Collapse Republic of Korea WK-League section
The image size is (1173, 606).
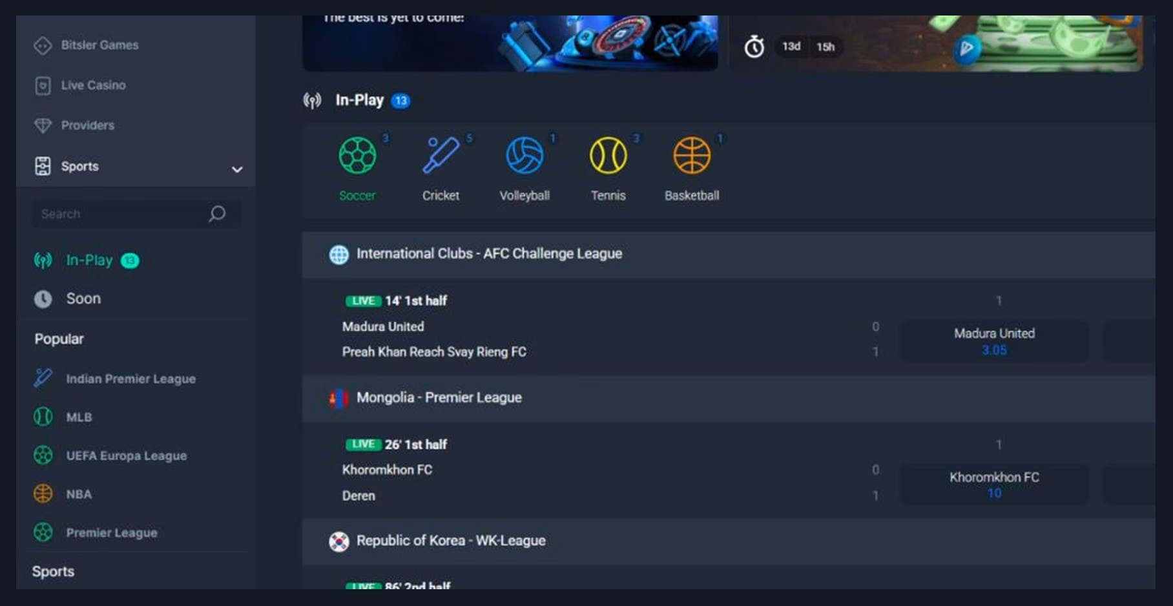click(728, 541)
